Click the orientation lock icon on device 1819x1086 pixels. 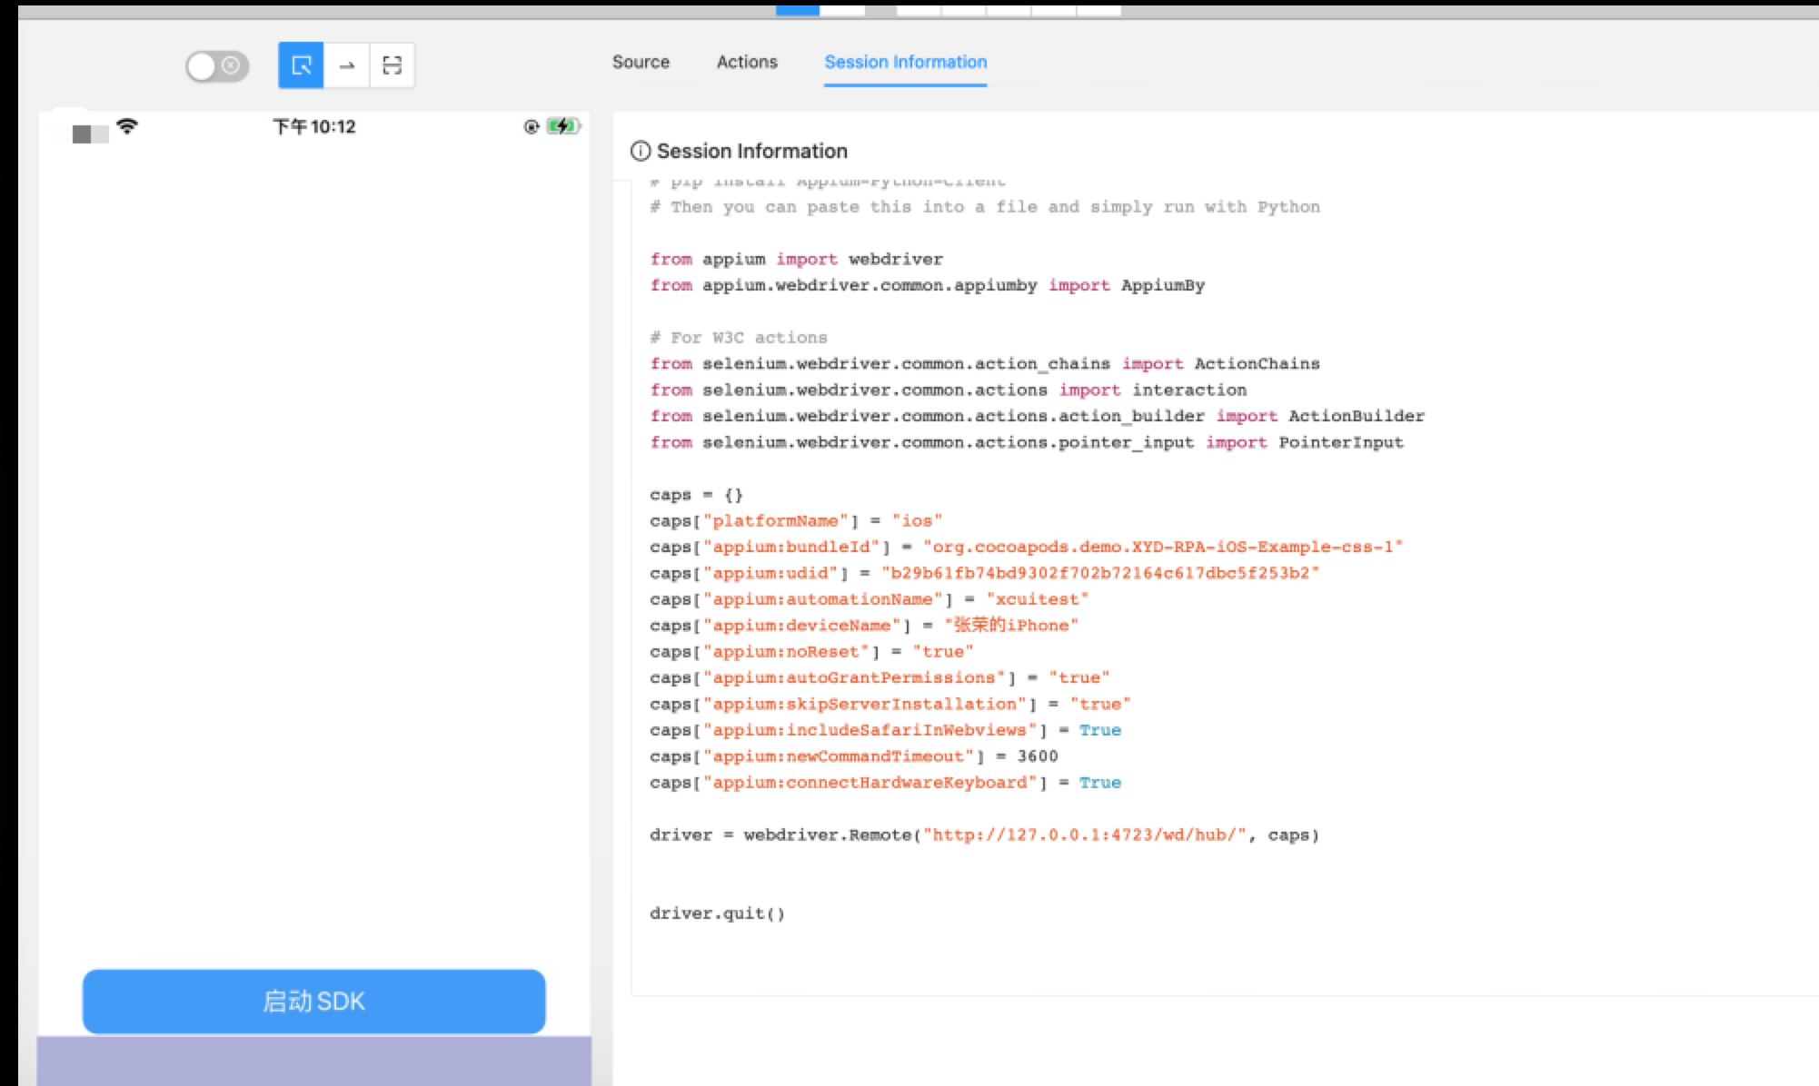pos(532,127)
